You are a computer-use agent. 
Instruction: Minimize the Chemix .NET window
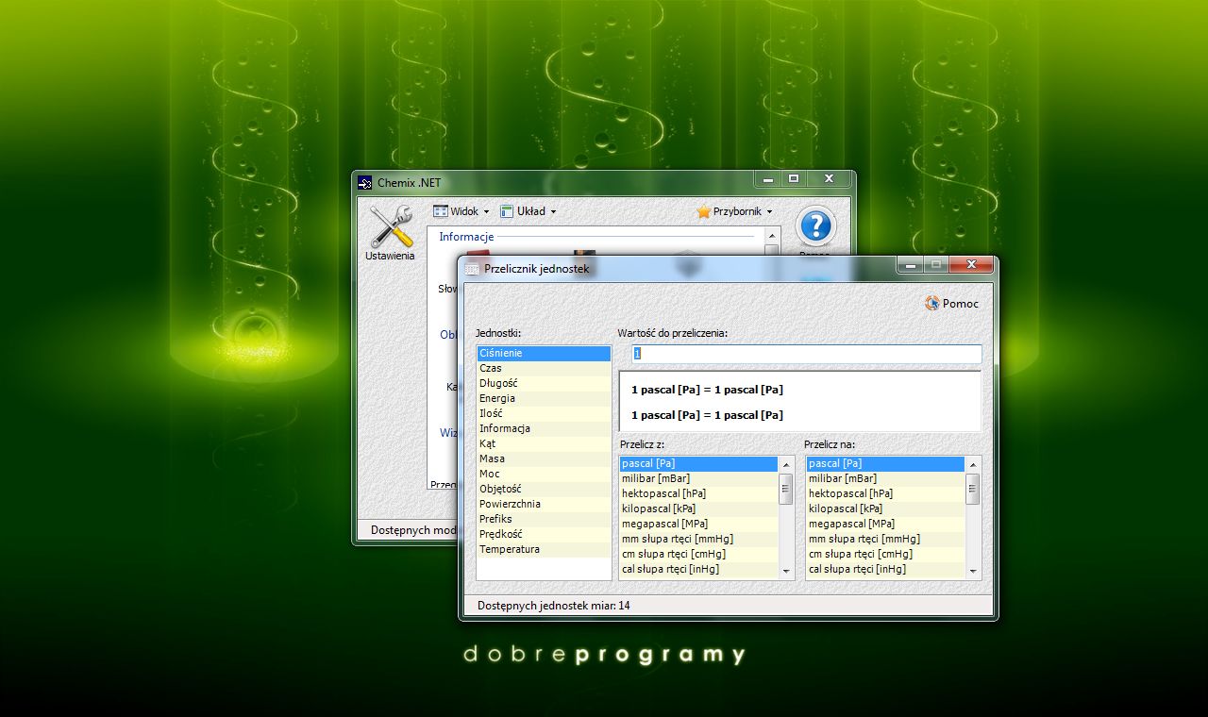tap(768, 178)
